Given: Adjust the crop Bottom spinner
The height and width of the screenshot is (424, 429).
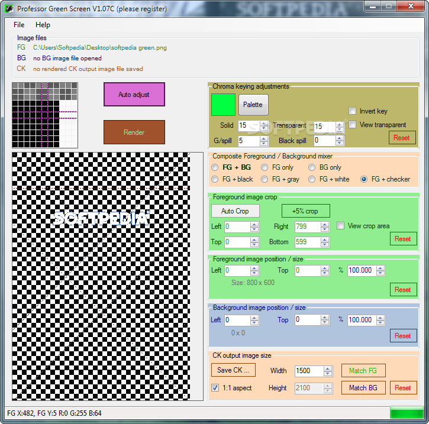Looking at the screenshot, I should coord(325,242).
